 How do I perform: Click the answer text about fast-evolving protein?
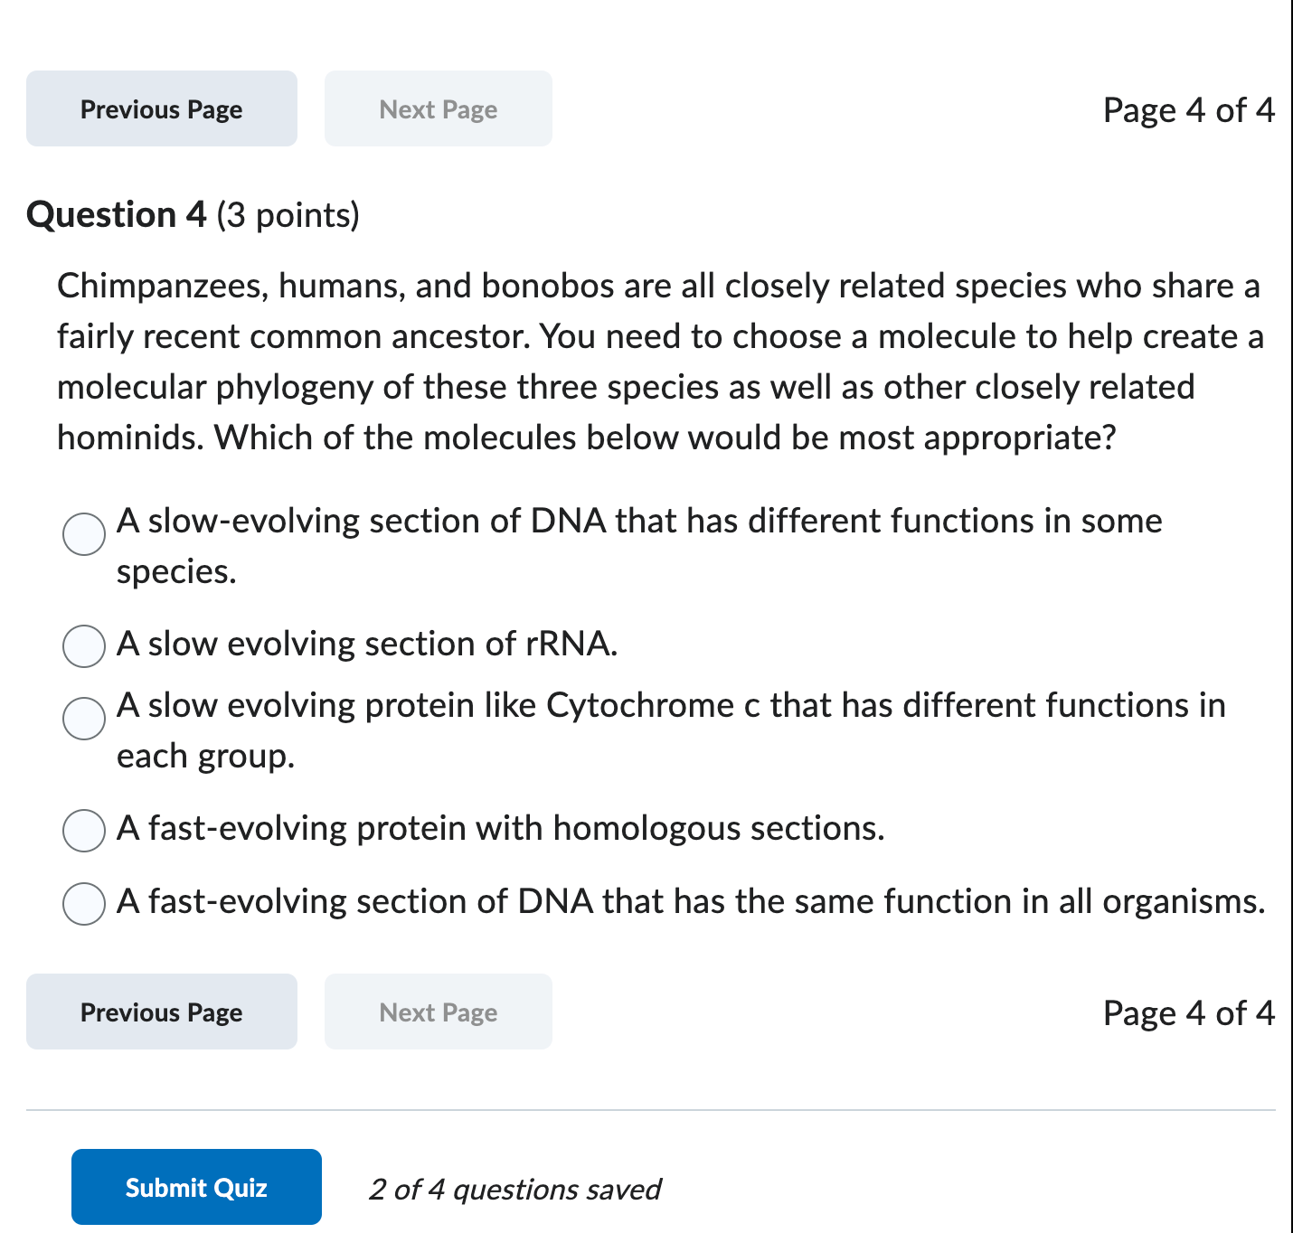click(500, 829)
